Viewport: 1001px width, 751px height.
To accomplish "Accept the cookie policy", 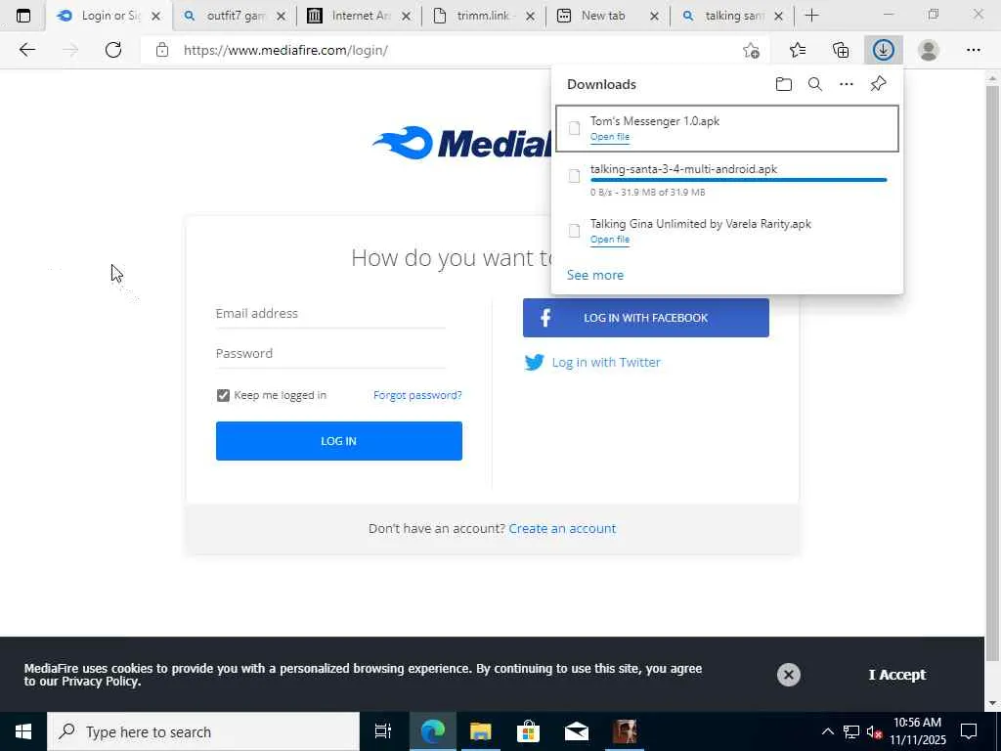I will (x=897, y=675).
